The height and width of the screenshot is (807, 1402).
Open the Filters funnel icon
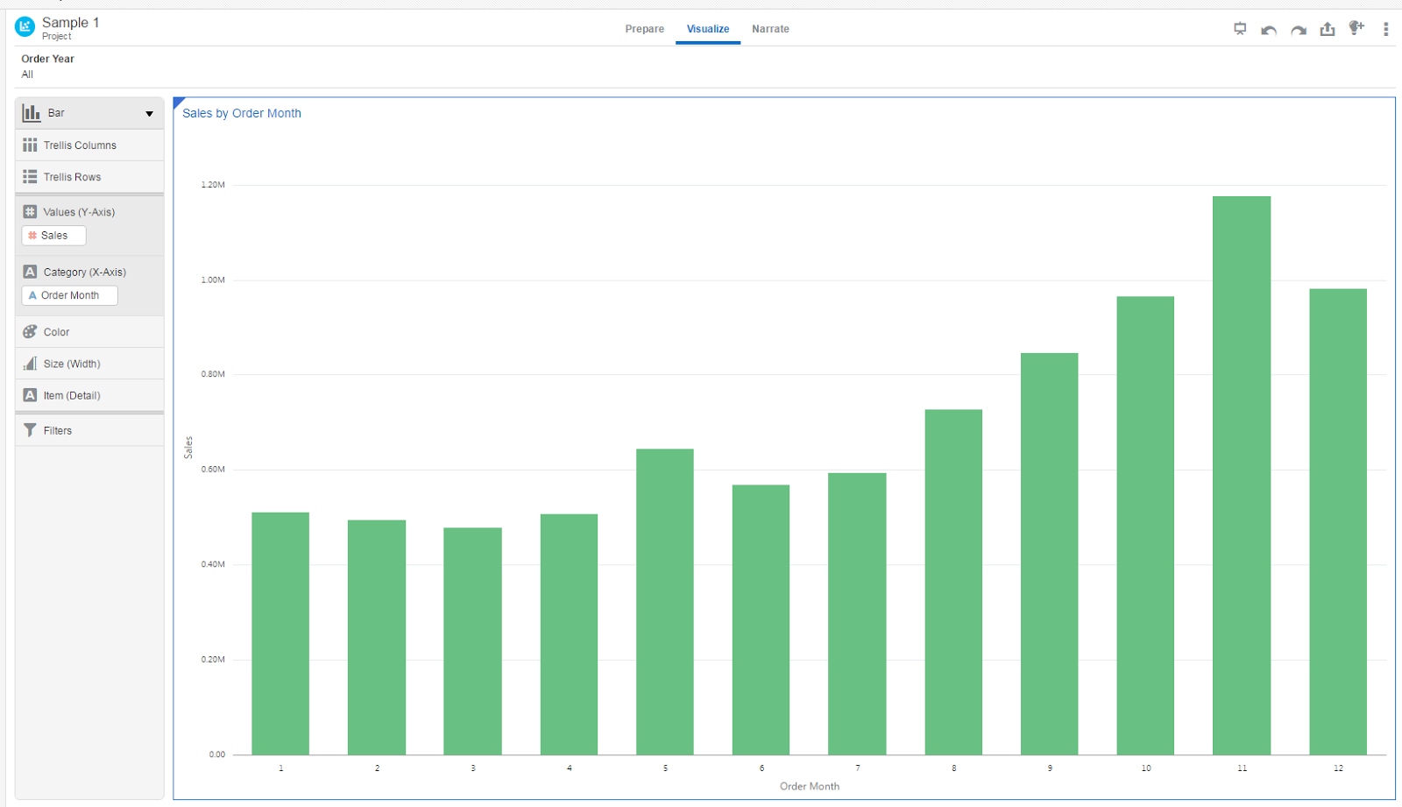[x=32, y=429]
